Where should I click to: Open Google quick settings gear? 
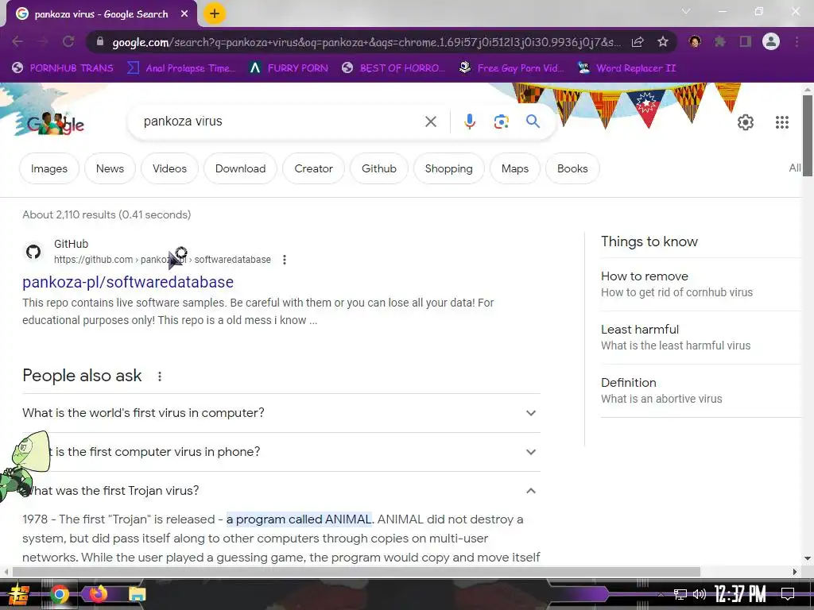click(746, 122)
